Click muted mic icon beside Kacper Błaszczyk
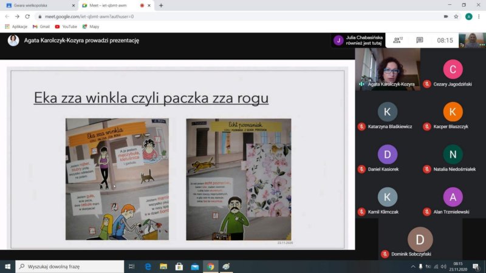Viewport: 486px width, 273px height. click(427, 126)
